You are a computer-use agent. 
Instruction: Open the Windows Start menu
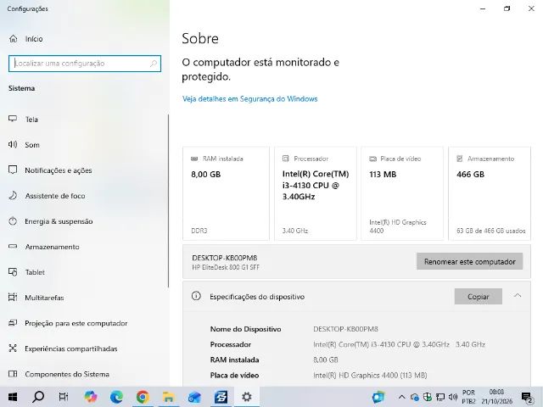pyautogui.click(x=13, y=397)
